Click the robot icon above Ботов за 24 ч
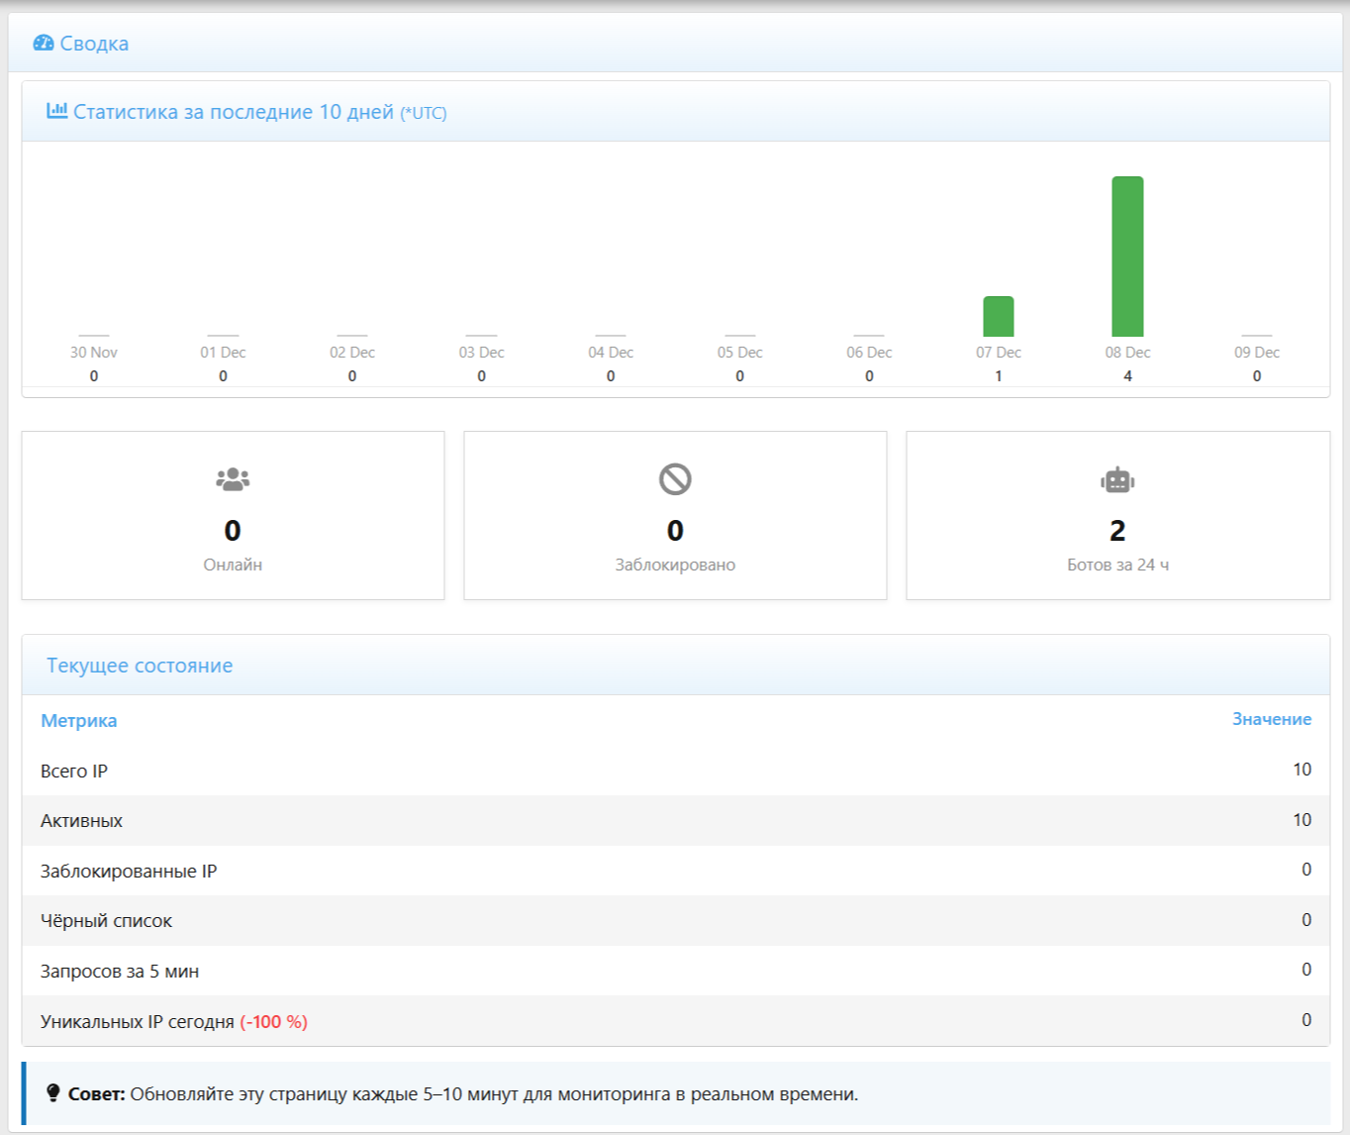 tap(1117, 480)
